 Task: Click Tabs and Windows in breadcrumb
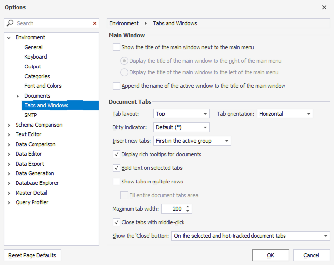tap(175, 23)
